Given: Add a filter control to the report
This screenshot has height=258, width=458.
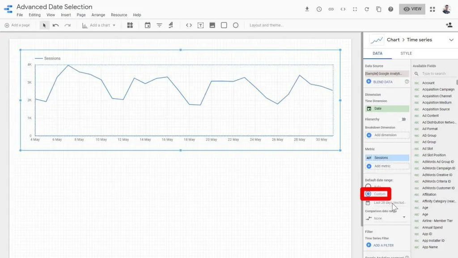Looking at the screenshot, I should [159, 25].
